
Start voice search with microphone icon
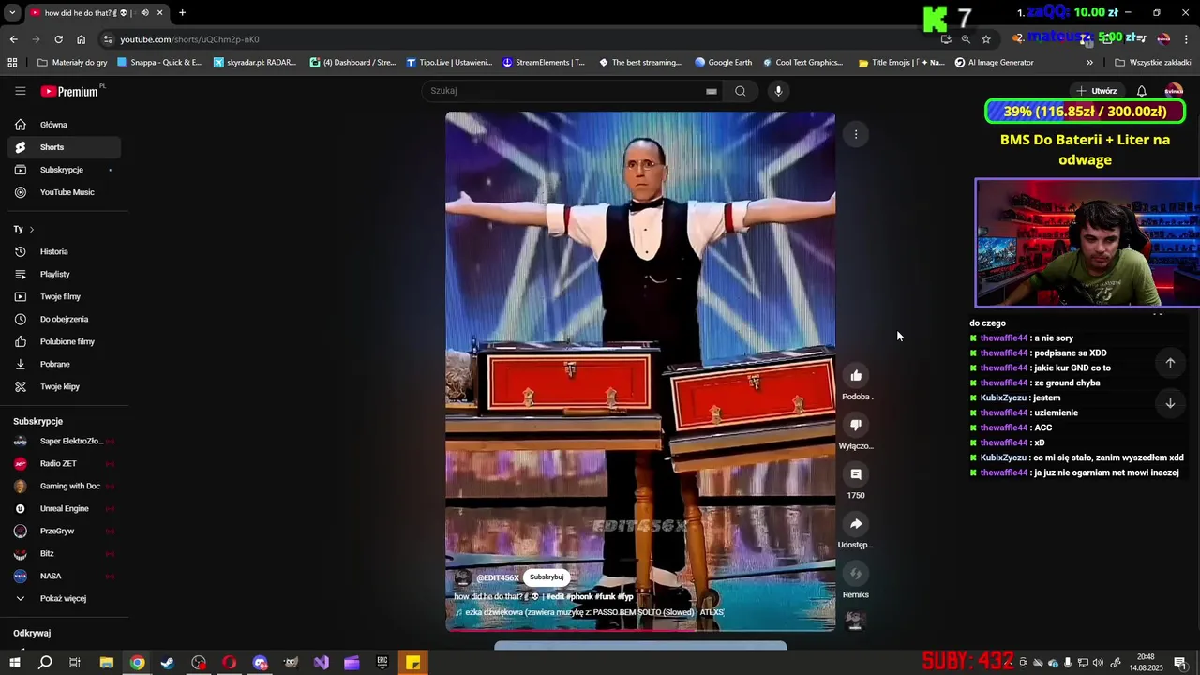pos(778,91)
